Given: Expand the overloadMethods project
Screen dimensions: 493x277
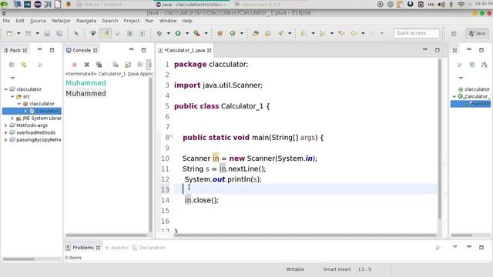Looking at the screenshot, I should (x=5, y=132).
